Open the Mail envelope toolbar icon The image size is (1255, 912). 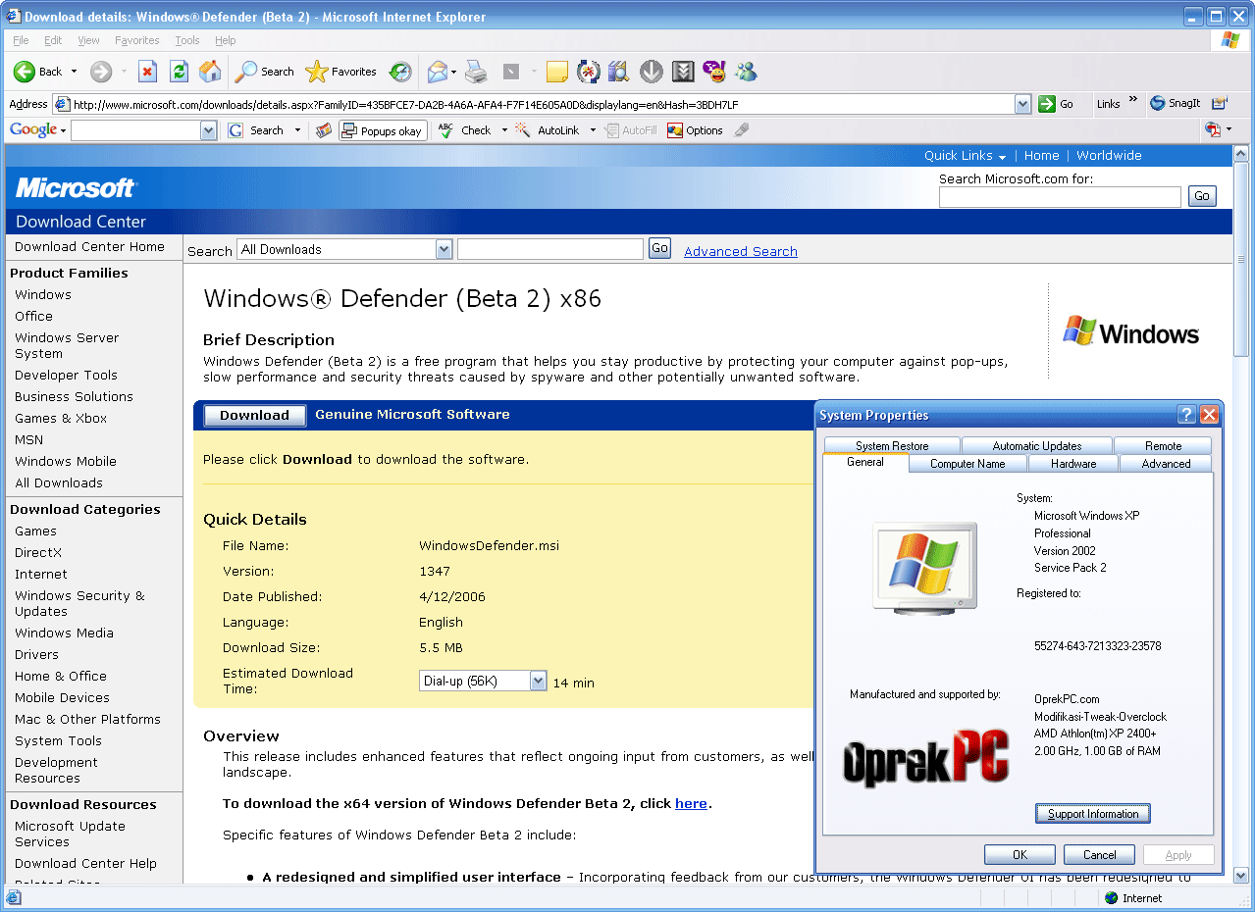tap(438, 72)
